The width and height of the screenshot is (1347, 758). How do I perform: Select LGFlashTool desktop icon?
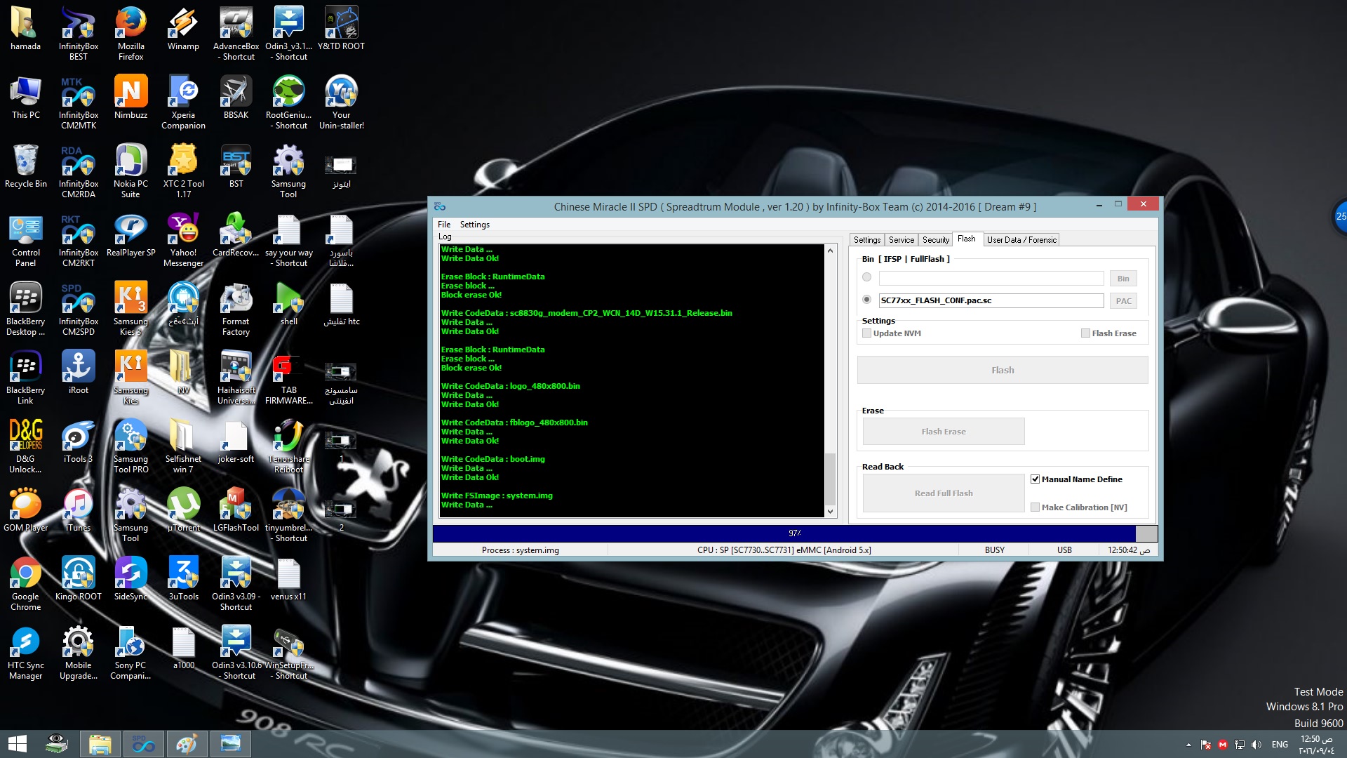(x=236, y=510)
